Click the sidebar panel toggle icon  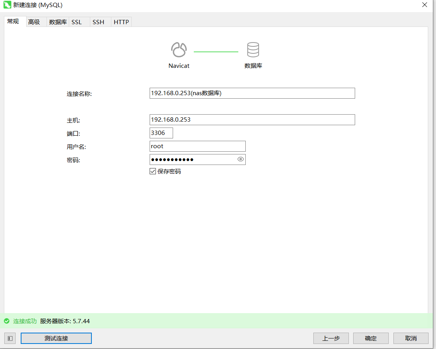tap(10, 338)
